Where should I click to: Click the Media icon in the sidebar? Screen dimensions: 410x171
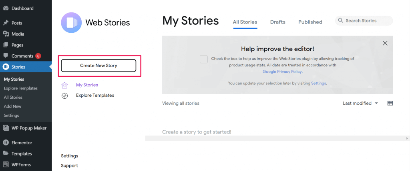[6, 34]
